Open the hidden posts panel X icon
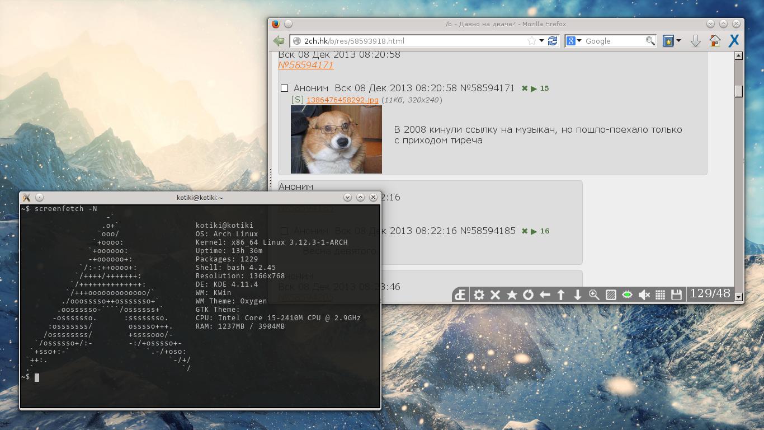This screenshot has height=430, width=764. tap(495, 295)
